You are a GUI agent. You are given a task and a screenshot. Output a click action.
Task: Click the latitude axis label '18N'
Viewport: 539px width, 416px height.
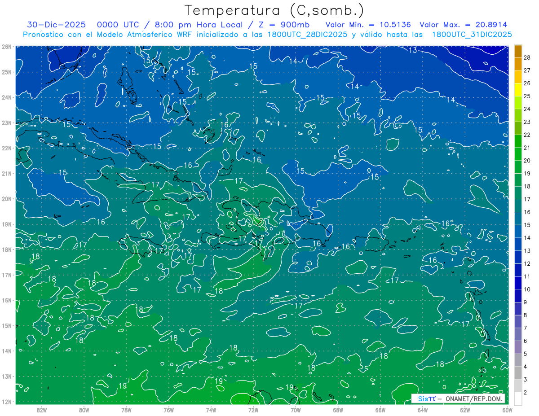(6, 250)
